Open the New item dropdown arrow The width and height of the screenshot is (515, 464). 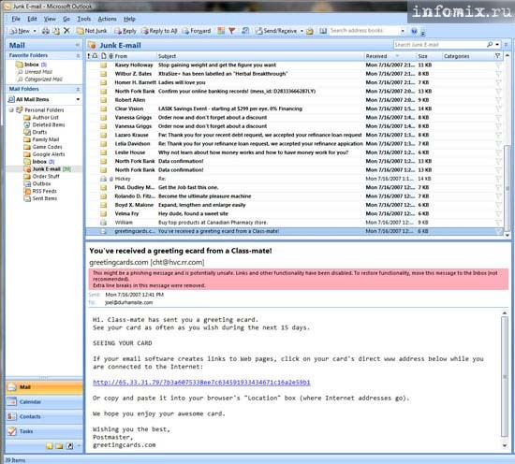coord(35,31)
